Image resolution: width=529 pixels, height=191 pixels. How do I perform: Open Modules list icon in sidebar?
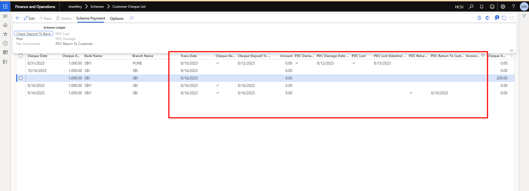[x=5, y=62]
